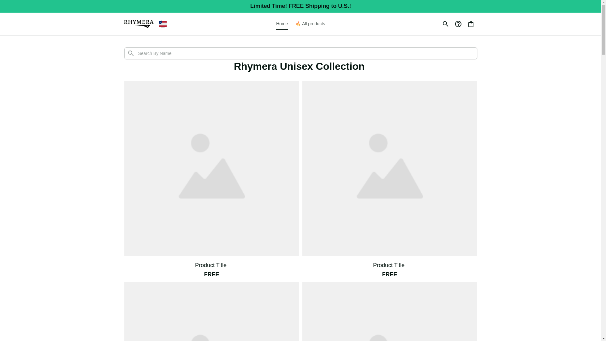Open the help question mark icon
Viewport: 606px width, 341px height.
click(458, 24)
